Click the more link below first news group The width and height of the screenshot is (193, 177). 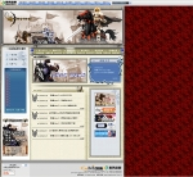click(82, 109)
